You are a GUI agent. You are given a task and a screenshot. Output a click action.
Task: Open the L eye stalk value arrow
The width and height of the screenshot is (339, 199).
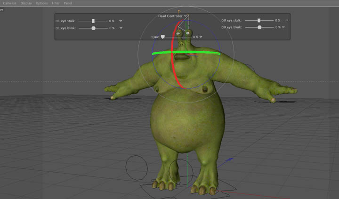click(x=121, y=21)
